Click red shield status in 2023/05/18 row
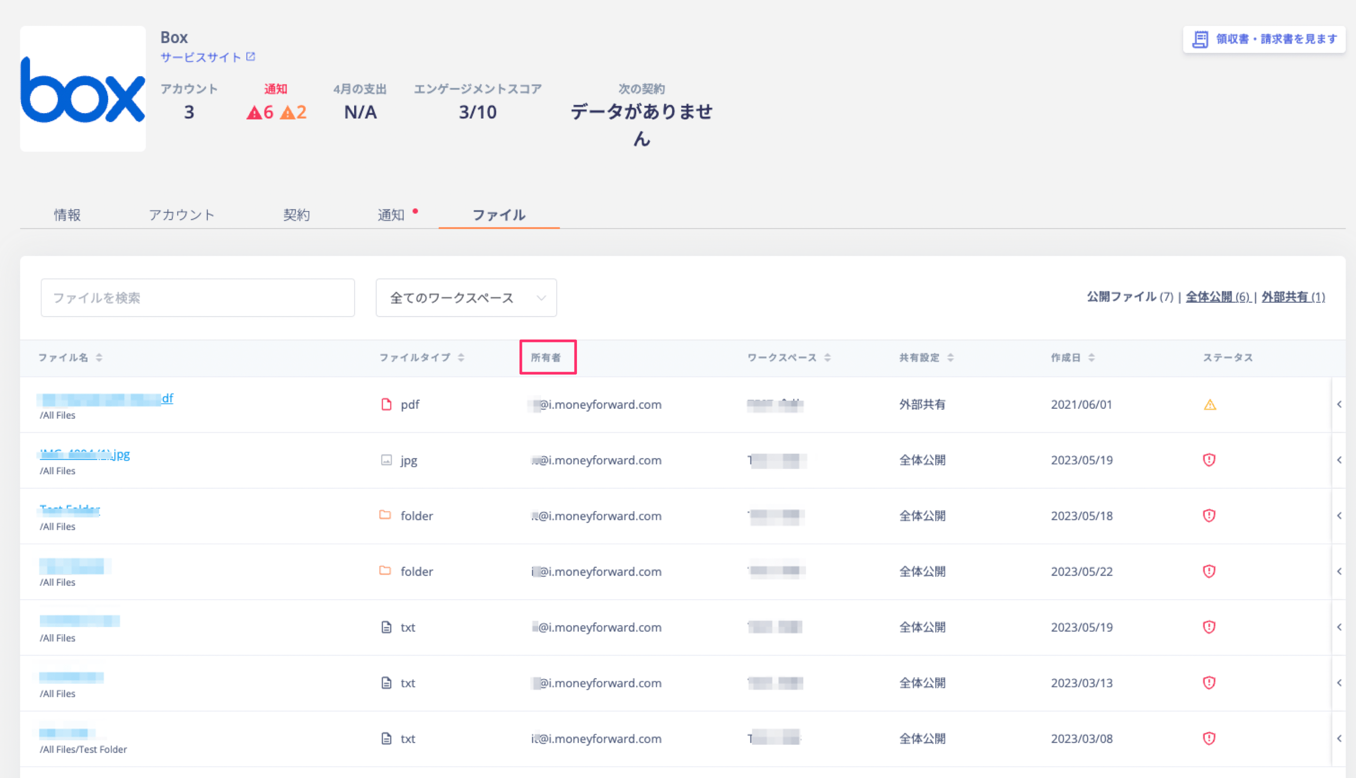The image size is (1356, 778). pyautogui.click(x=1209, y=516)
